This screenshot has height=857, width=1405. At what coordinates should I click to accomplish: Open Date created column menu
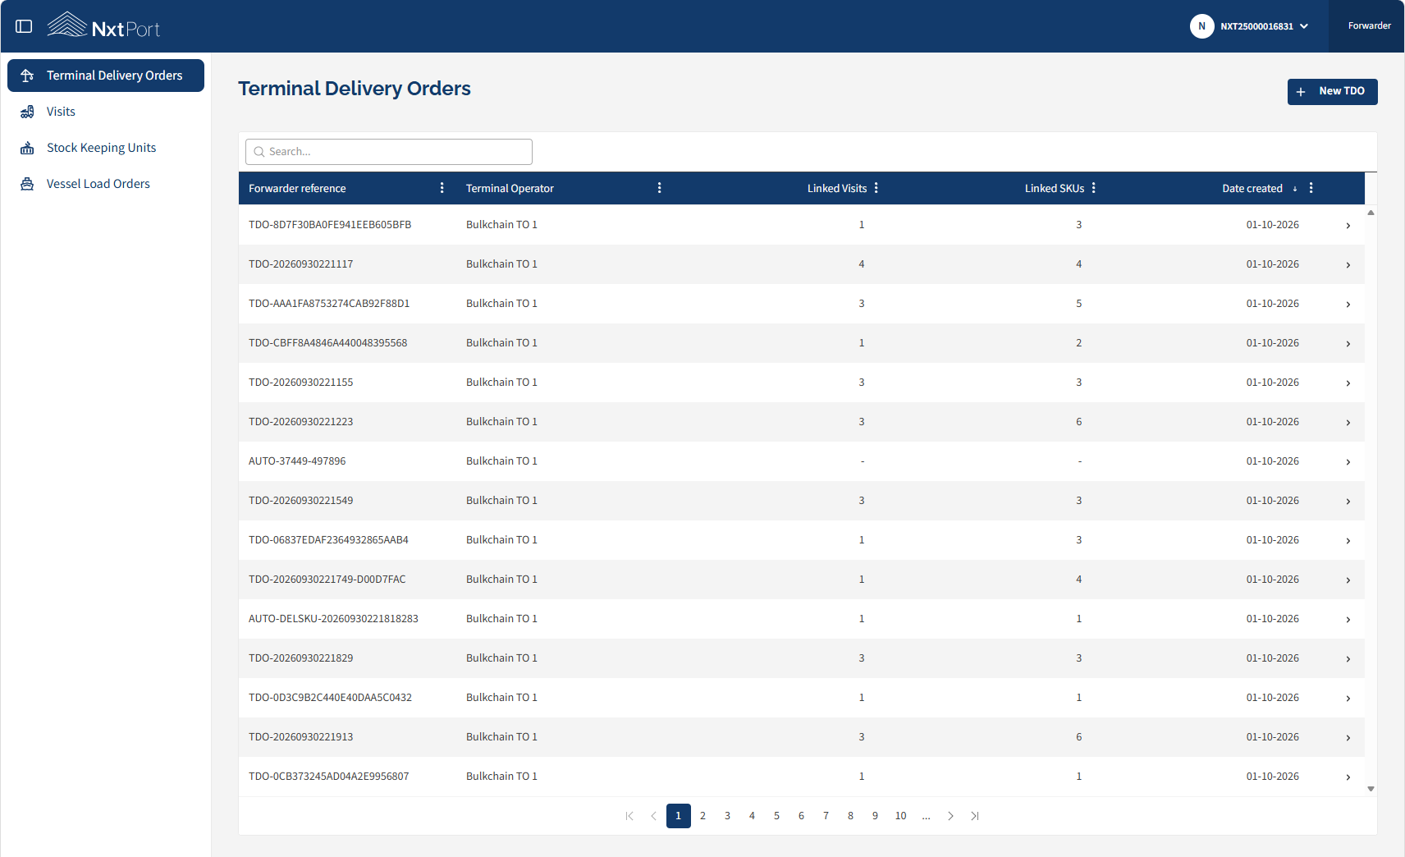[x=1311, y=188]
